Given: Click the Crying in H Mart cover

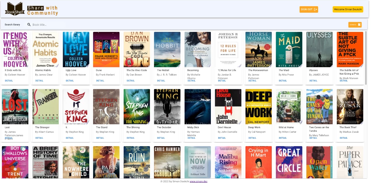Looking at the screenshot, I should (259, 162).
